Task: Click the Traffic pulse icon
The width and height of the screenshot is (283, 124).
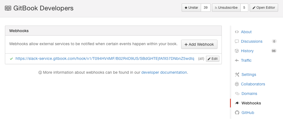Action: pos(237,60)
